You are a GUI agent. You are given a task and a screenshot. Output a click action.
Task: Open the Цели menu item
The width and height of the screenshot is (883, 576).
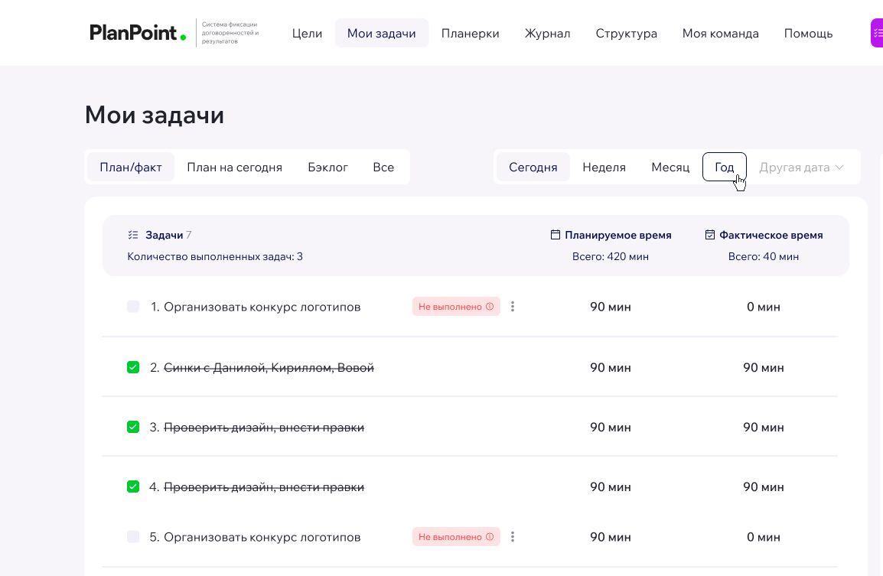point(307,33)
